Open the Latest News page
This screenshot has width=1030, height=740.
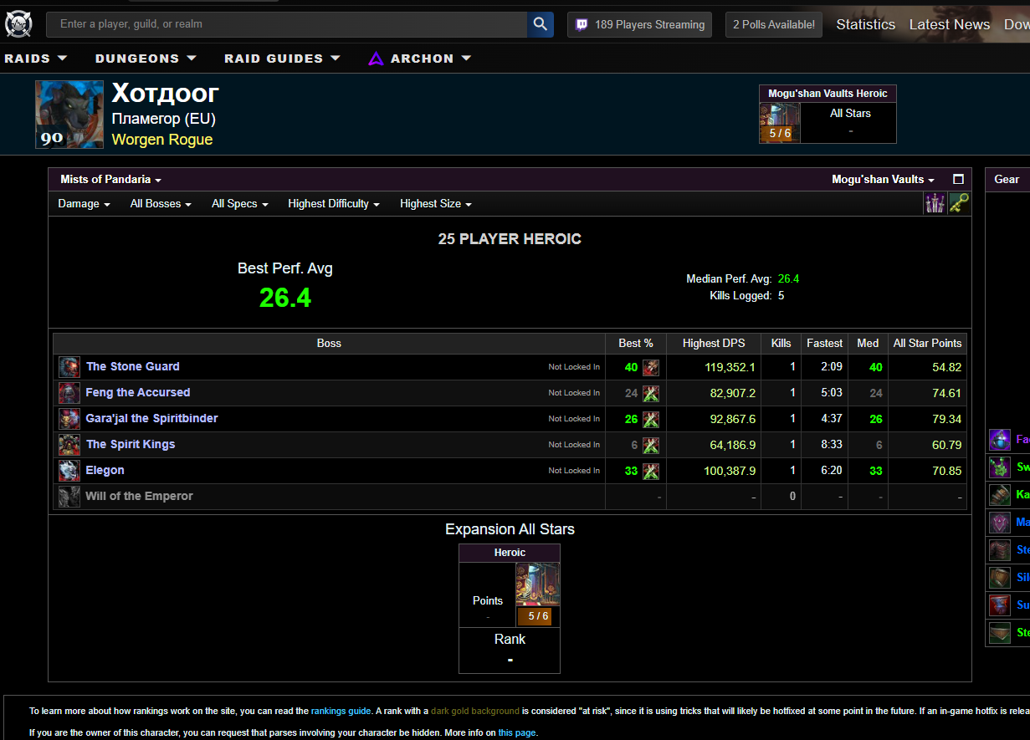point(950,24)
